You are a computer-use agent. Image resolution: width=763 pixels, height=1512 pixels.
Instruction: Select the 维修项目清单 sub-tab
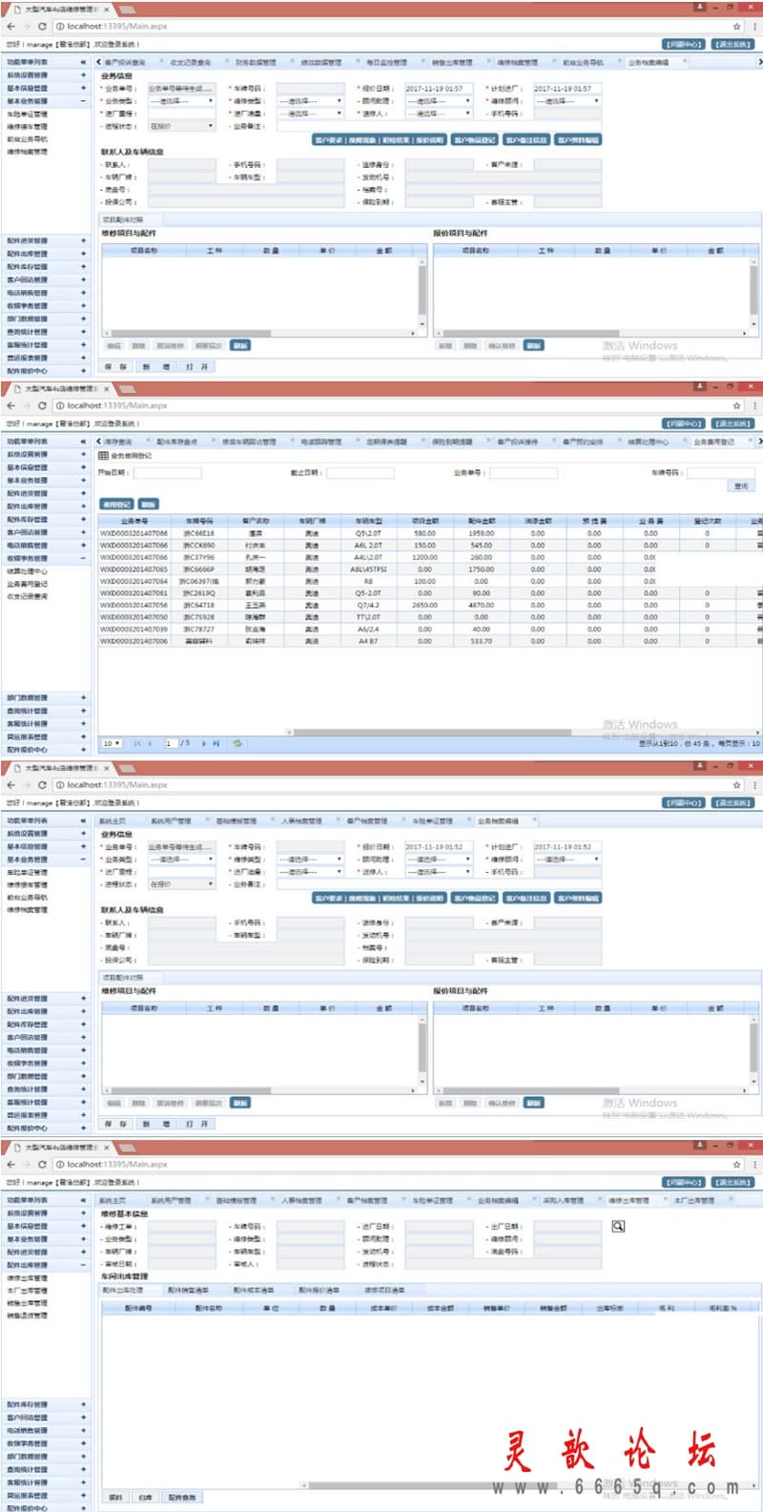pos(383,1290)
